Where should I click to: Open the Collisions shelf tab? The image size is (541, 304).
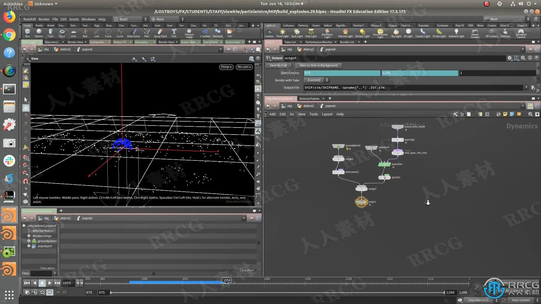[288, 26]
